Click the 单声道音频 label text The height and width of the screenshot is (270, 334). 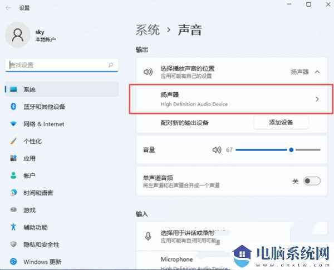point(158,178)
